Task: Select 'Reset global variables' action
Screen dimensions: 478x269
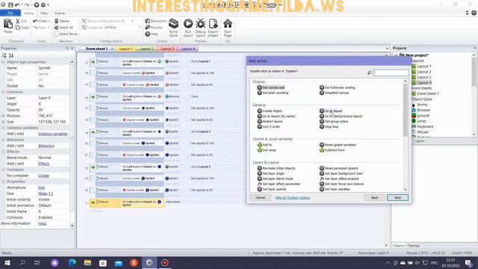Action: click(x=338, y=145)
